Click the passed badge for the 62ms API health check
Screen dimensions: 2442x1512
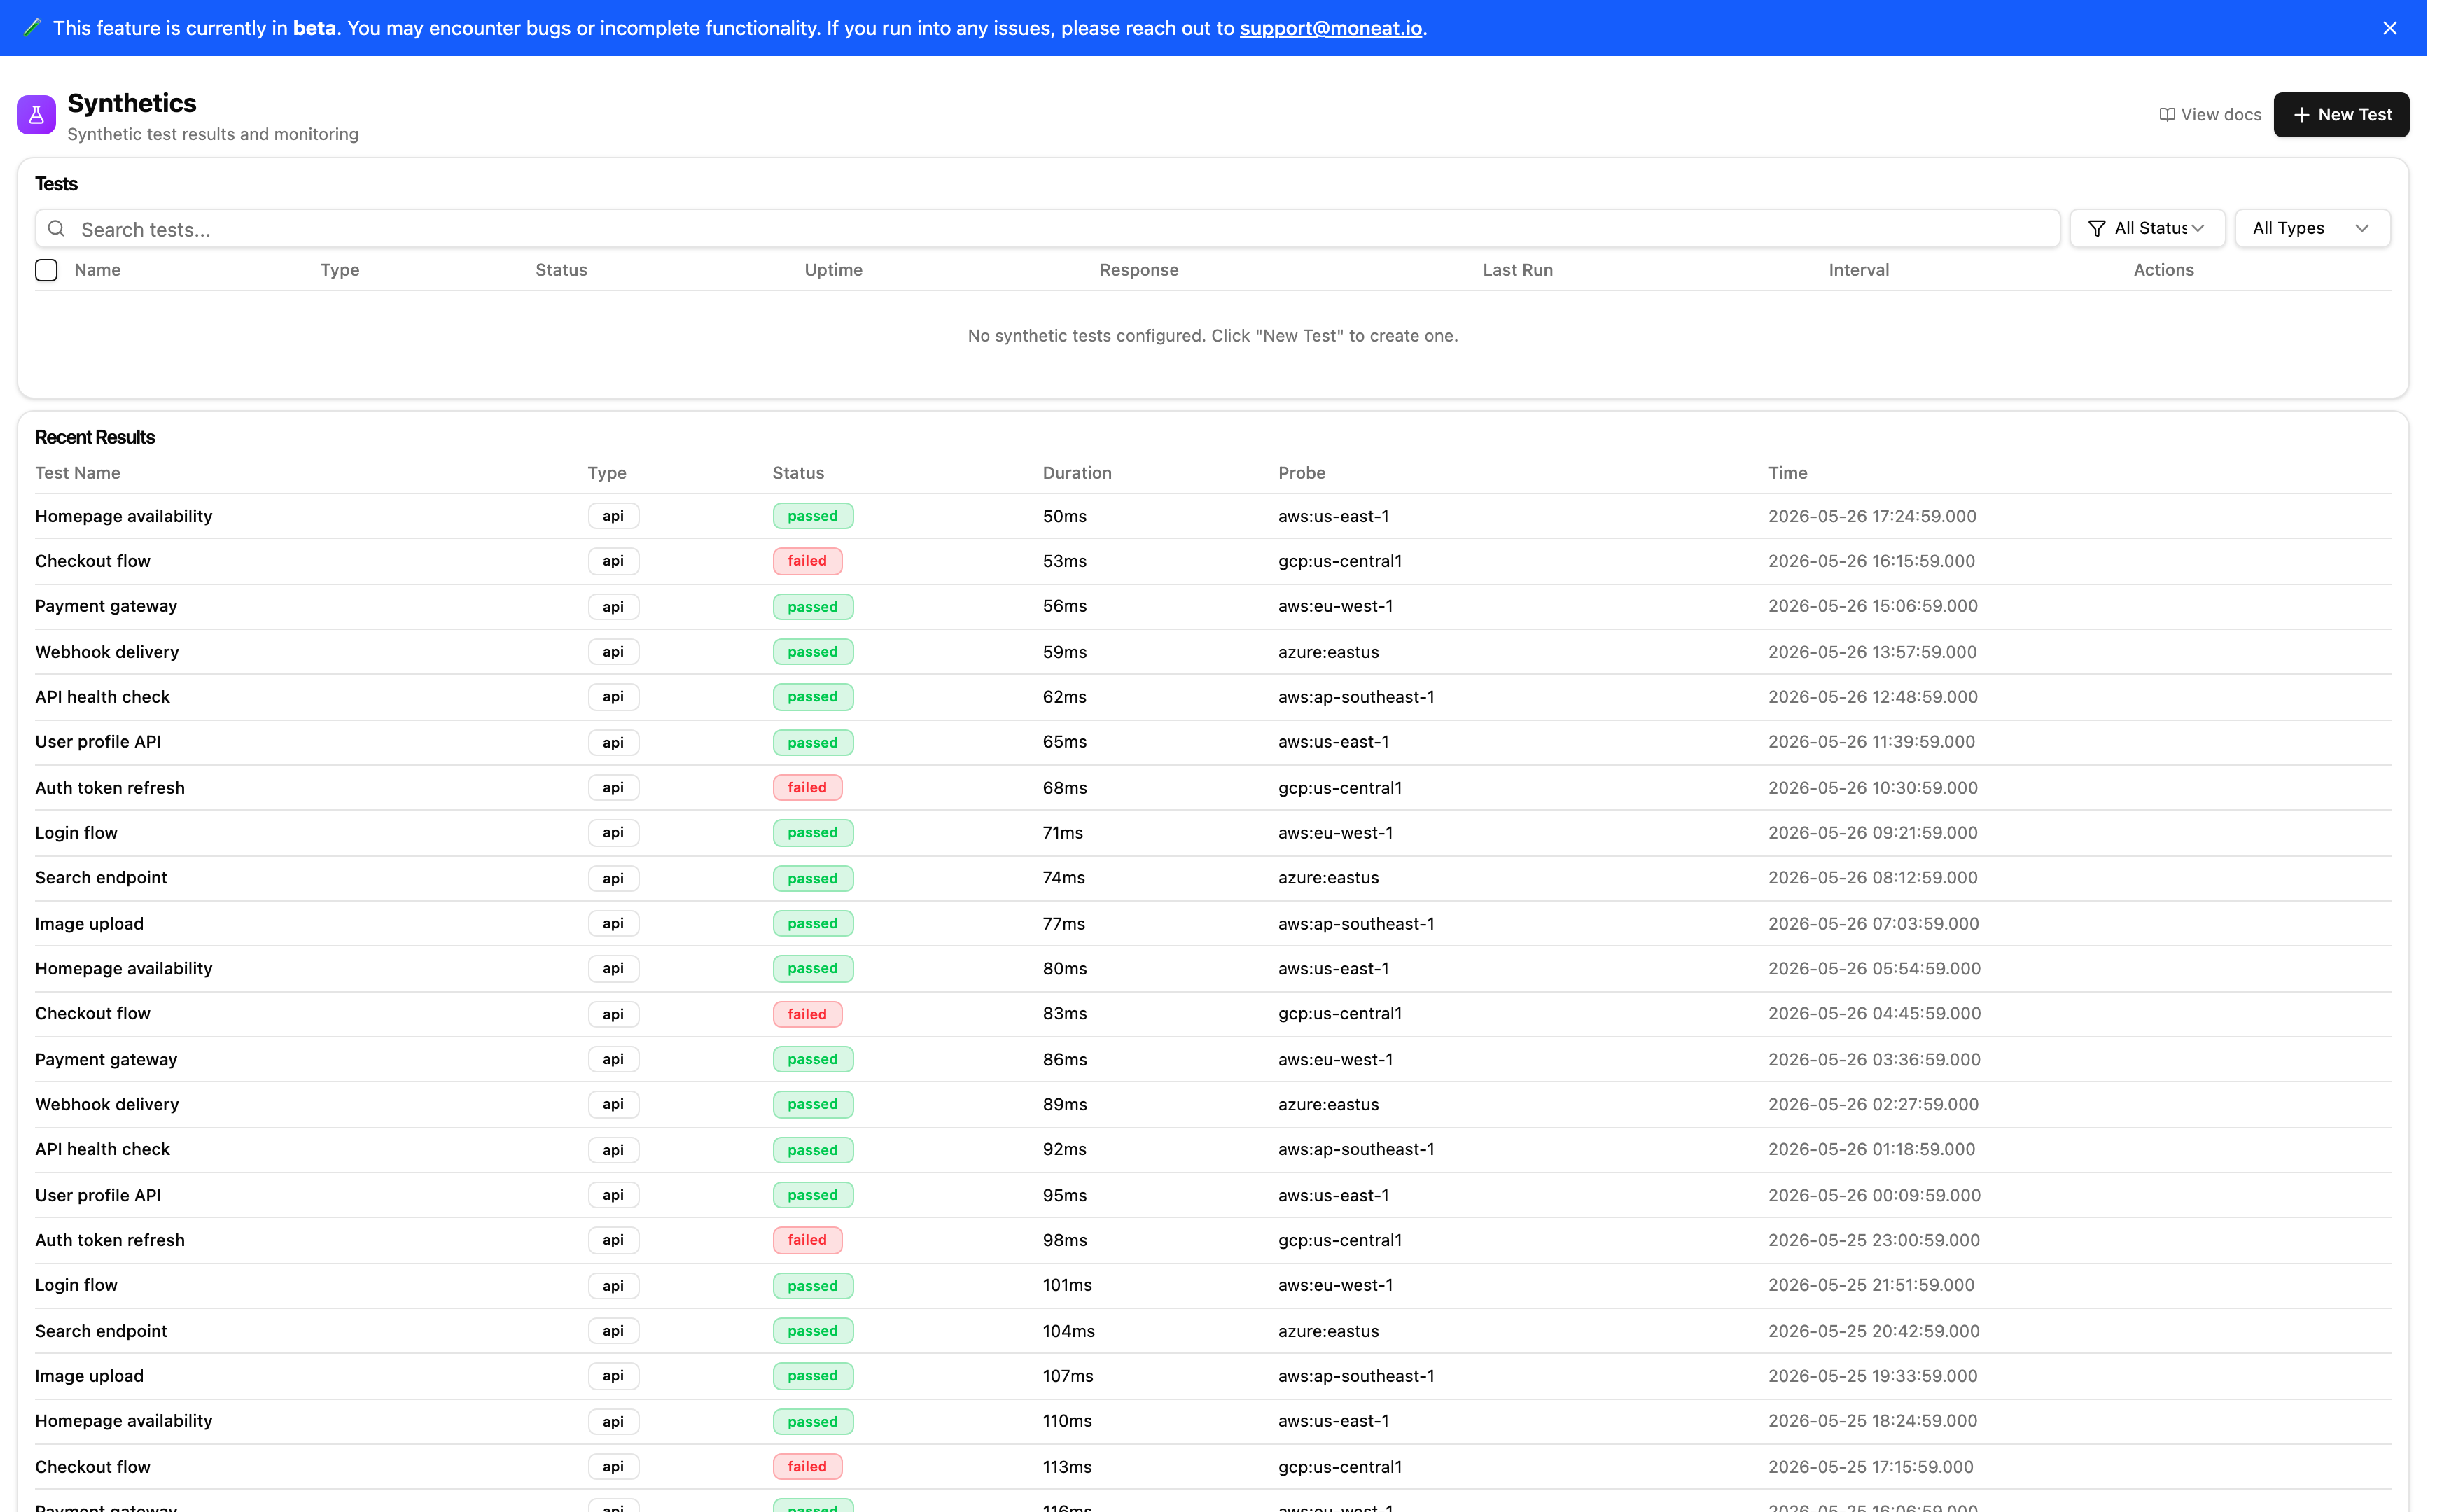(x=812, y=697)
